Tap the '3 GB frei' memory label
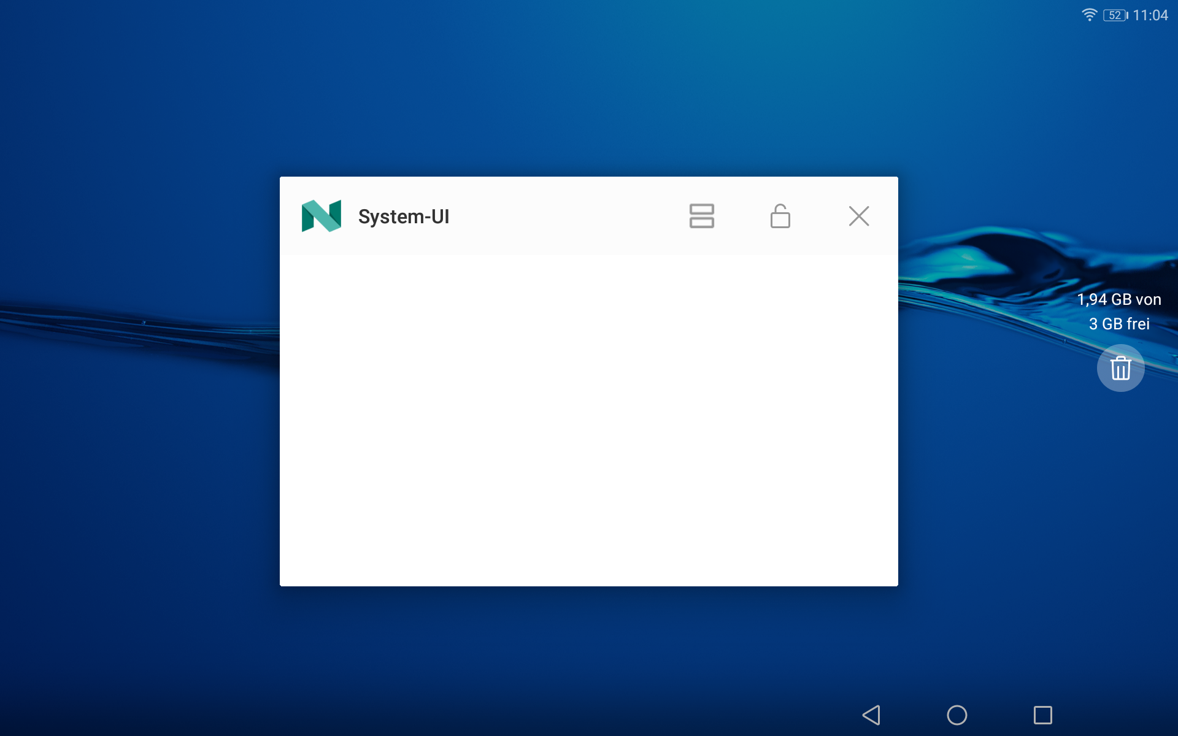This screenshot has height=736, width=1178. (x=1118, y=324)
